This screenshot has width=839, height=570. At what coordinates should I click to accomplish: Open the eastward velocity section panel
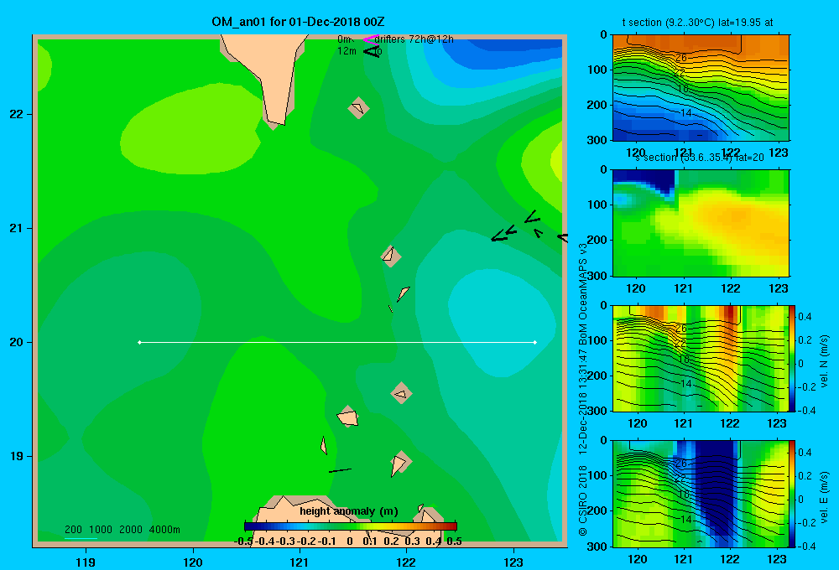pyautogui.click(x=701, y=494)
